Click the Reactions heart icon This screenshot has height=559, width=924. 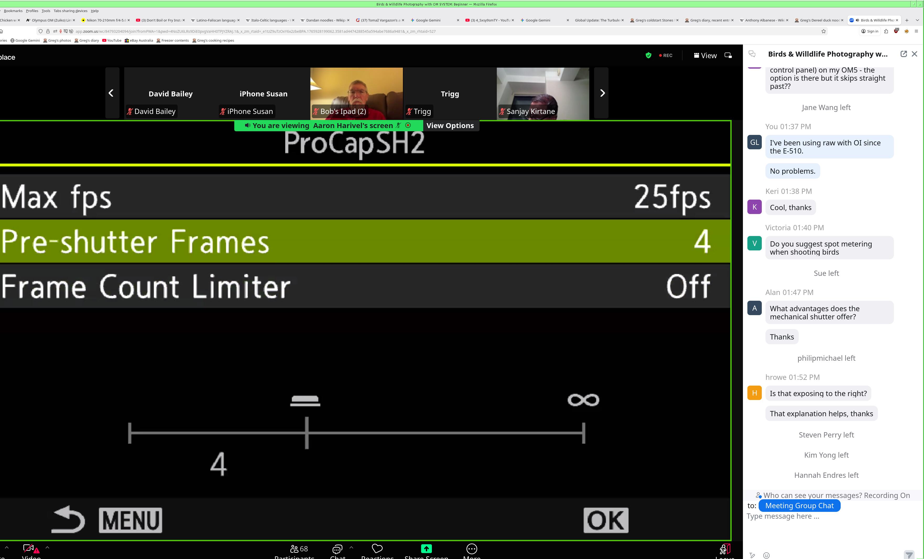(377, 549)
